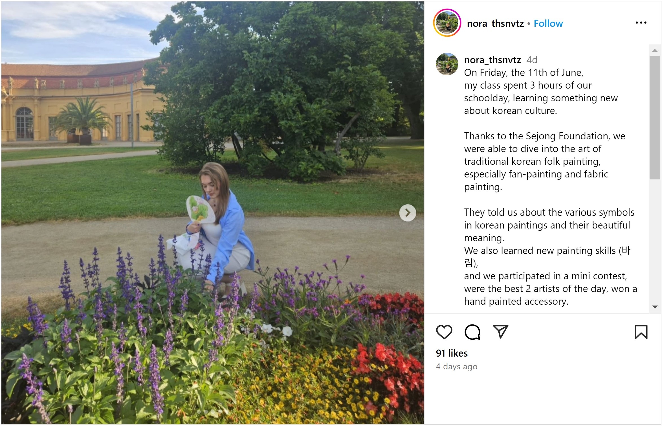Click the caption scrollbar up arrow
This screenshot has width=662, height=426.
click(655, 50)
